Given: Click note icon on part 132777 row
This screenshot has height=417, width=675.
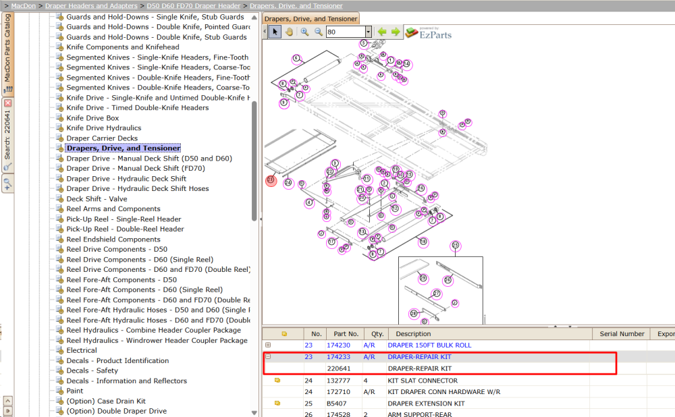Looking at the screenshot, I should 277,381.
